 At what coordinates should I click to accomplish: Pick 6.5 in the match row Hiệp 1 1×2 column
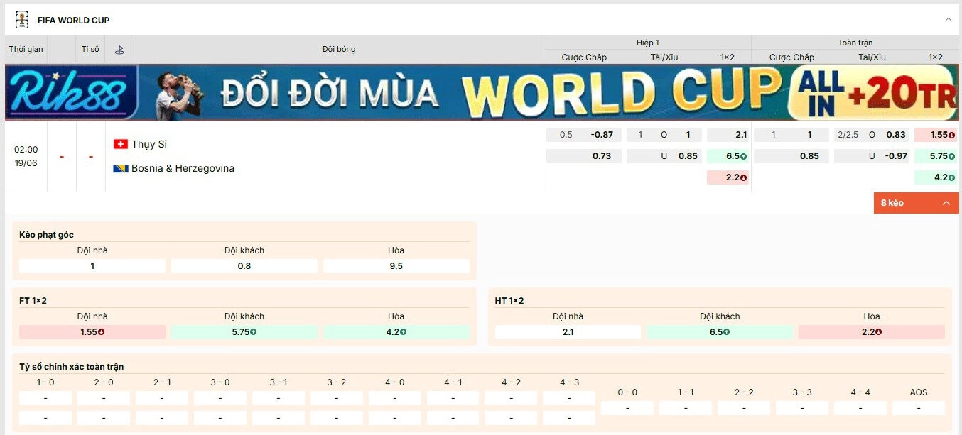pos(728,156)
